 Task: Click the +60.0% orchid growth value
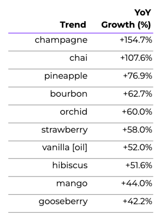[137, 112]
